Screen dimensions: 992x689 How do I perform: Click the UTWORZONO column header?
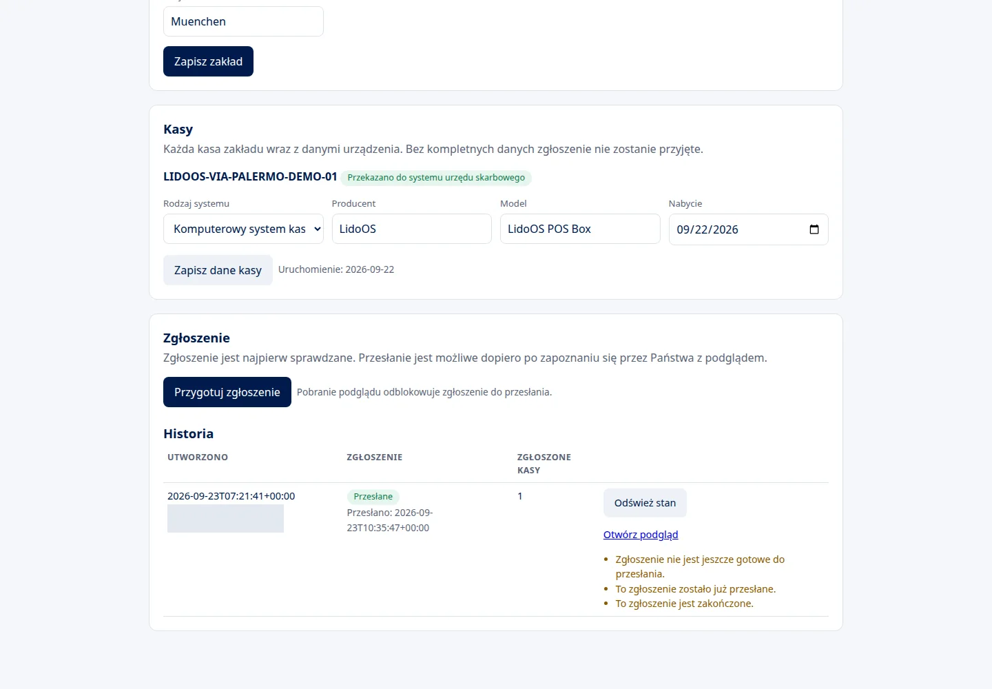point(198,457)
